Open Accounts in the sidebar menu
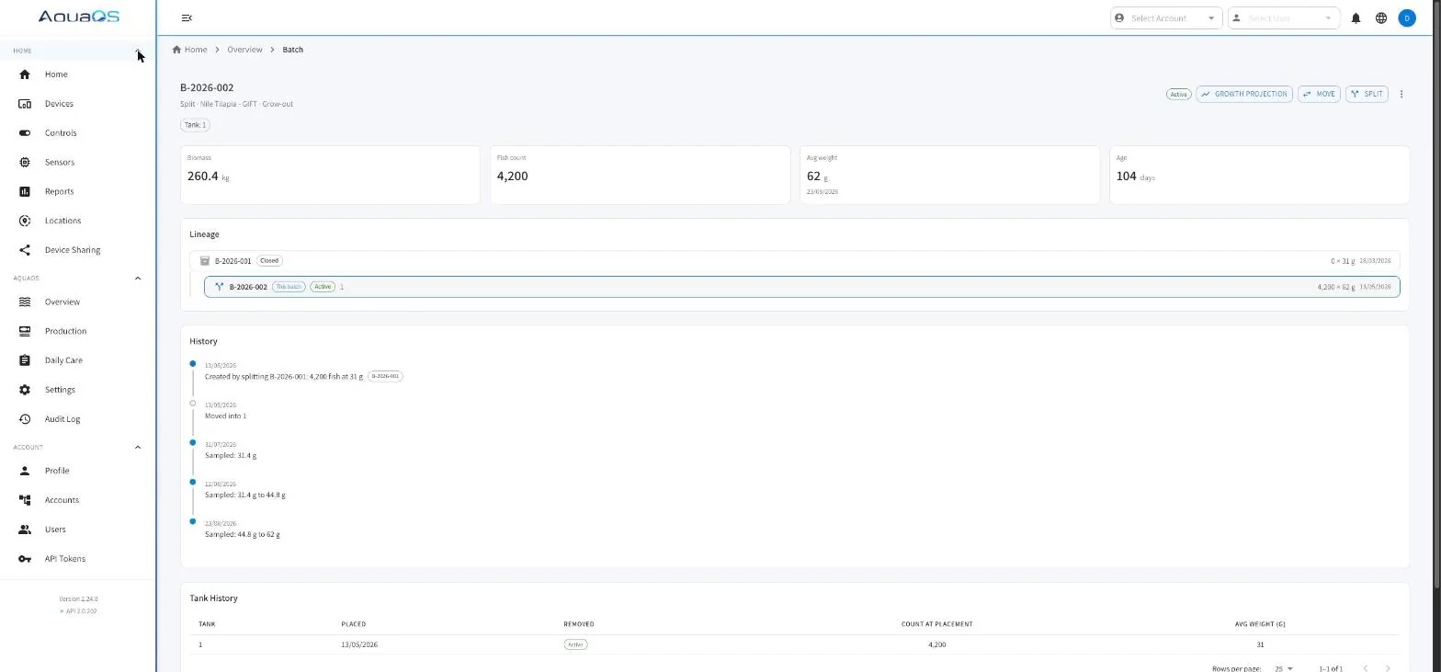 click(77, 500)
